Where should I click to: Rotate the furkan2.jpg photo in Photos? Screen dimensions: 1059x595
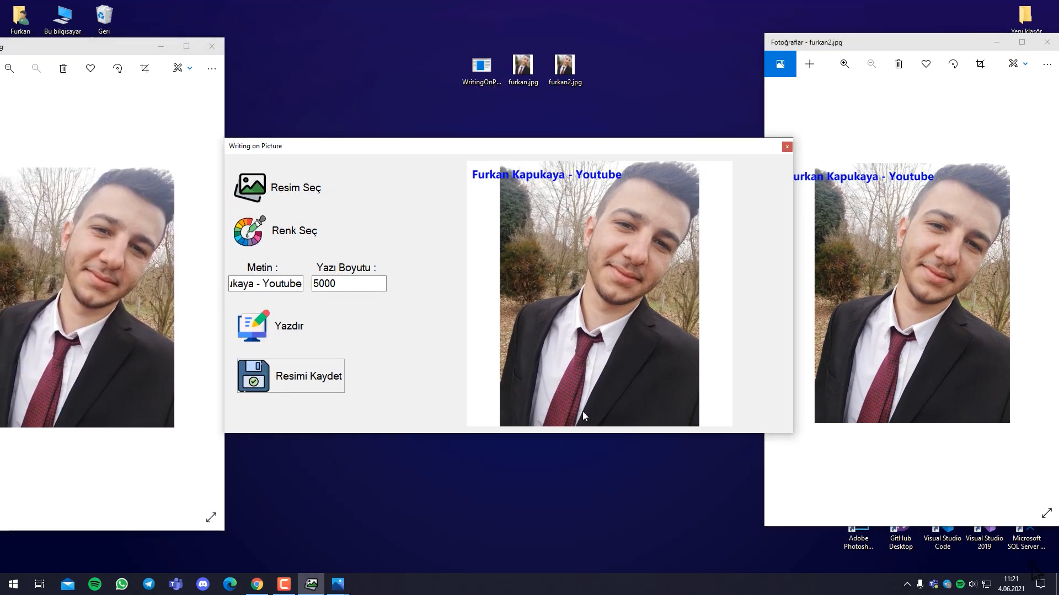click(953, 64)
